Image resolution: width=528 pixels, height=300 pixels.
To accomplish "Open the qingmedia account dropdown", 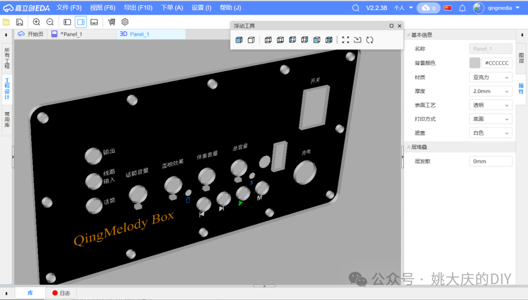I will tap(503, 8).
